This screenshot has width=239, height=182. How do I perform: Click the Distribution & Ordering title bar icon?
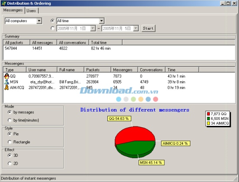pyautogui.click(x=3, y=3)
